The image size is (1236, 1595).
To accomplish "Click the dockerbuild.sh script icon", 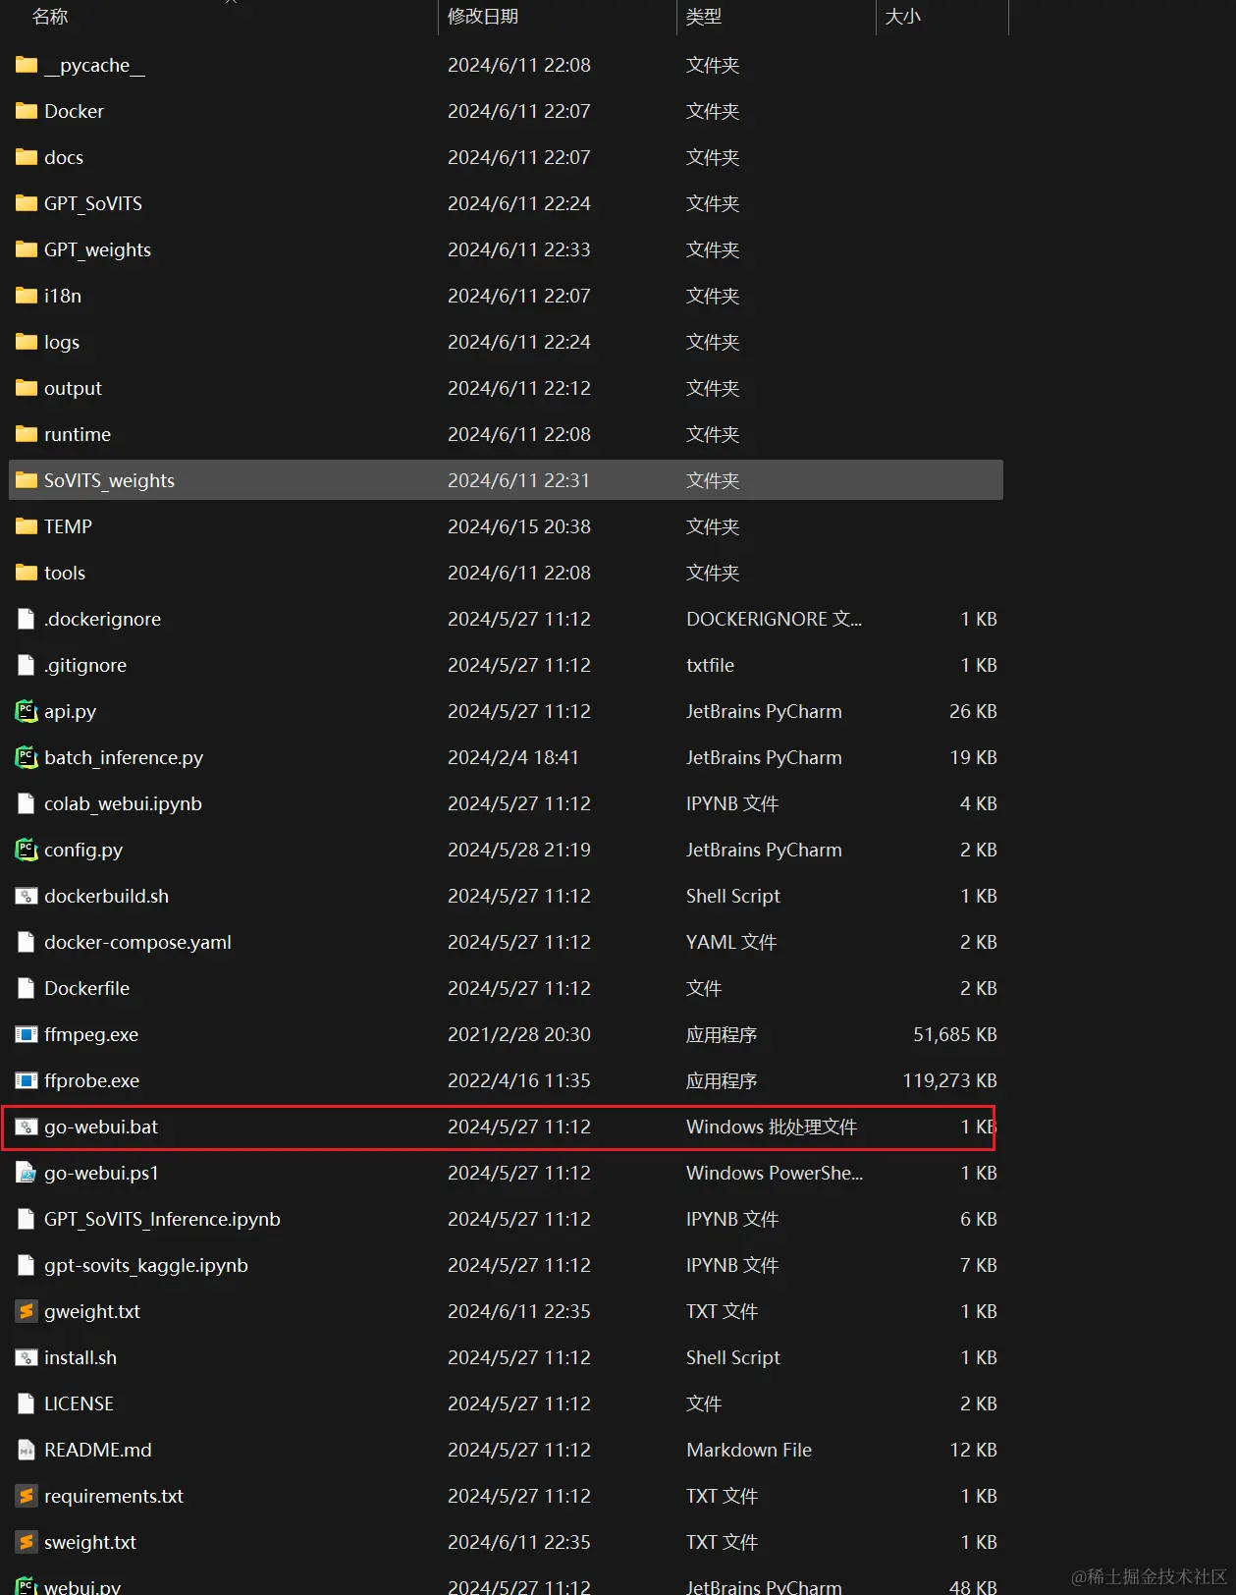I will tap(27, 896).
